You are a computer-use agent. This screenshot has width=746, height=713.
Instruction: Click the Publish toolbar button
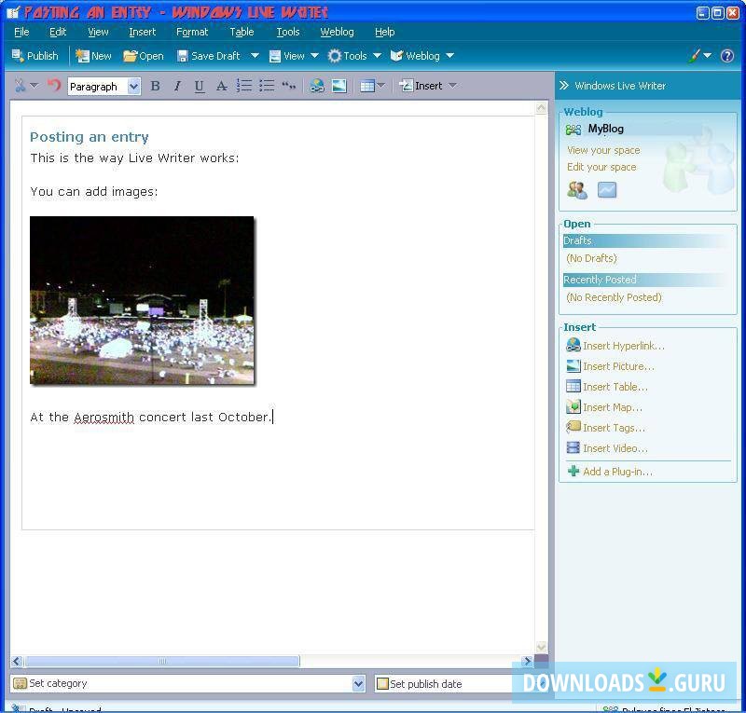coord(35,56)
